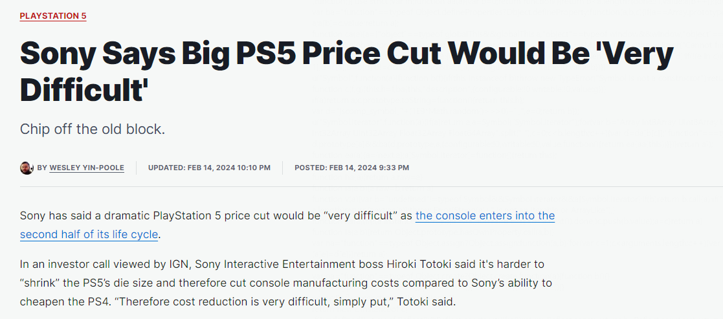Open the PLAYSTATION 5 category link
Image resolution: width=723 pixels, height=319 pixels.
[x=53, y=16]
